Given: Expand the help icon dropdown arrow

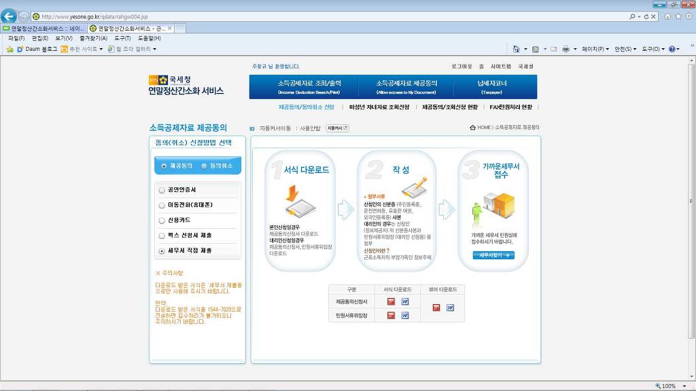Looking at the screenshot, I should click(678, 49).
